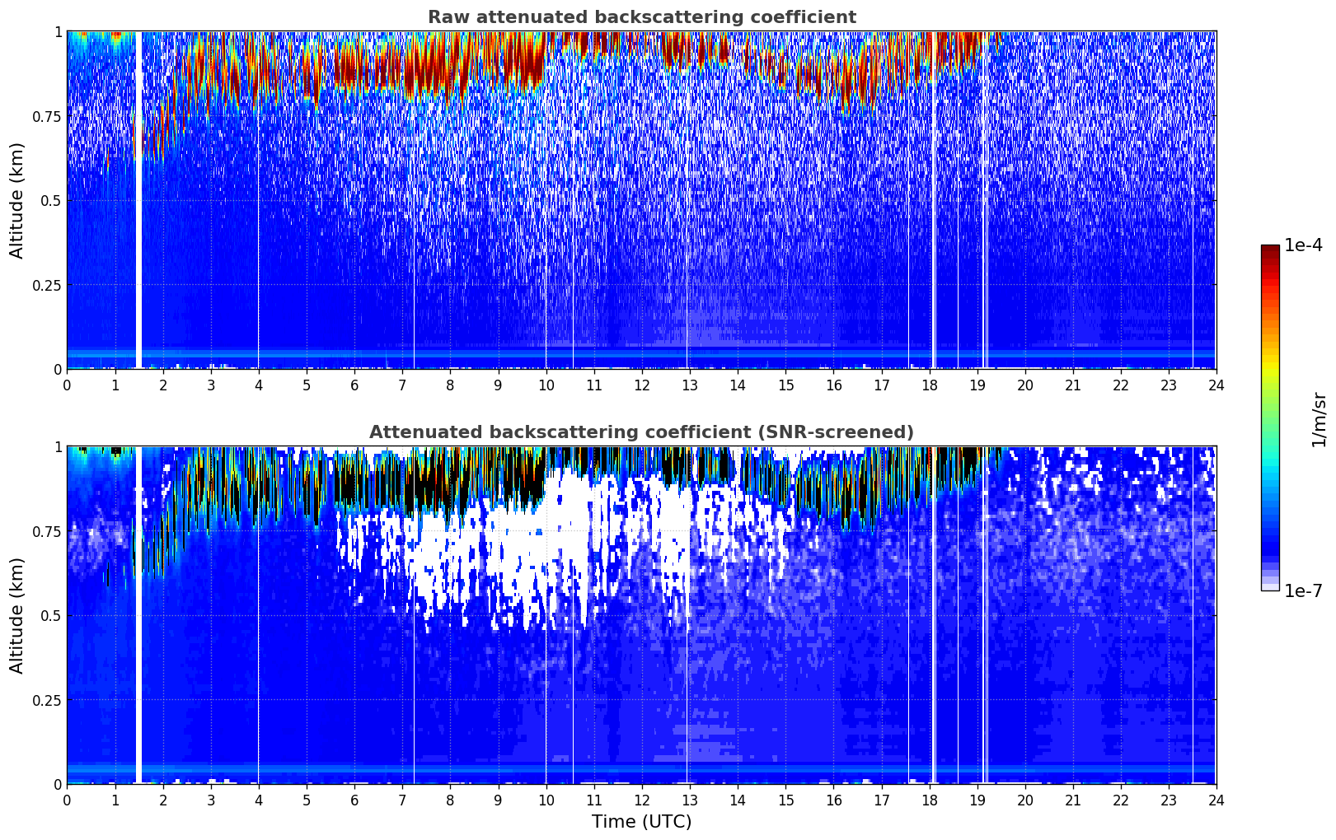
Task: Click hour 24 tick on bottom plot axis
Action: pos(1216,800)
